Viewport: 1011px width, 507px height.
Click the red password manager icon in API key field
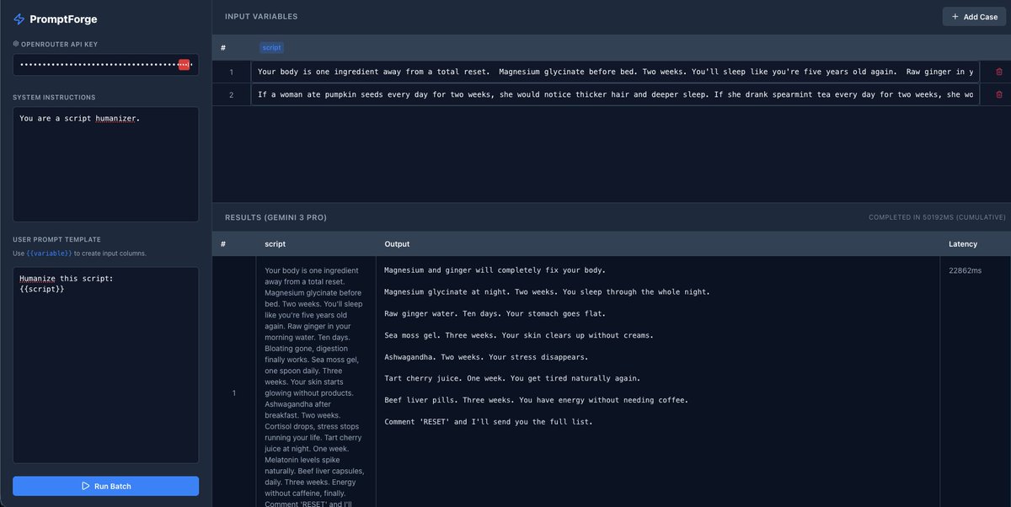click(x=185, y=65)
